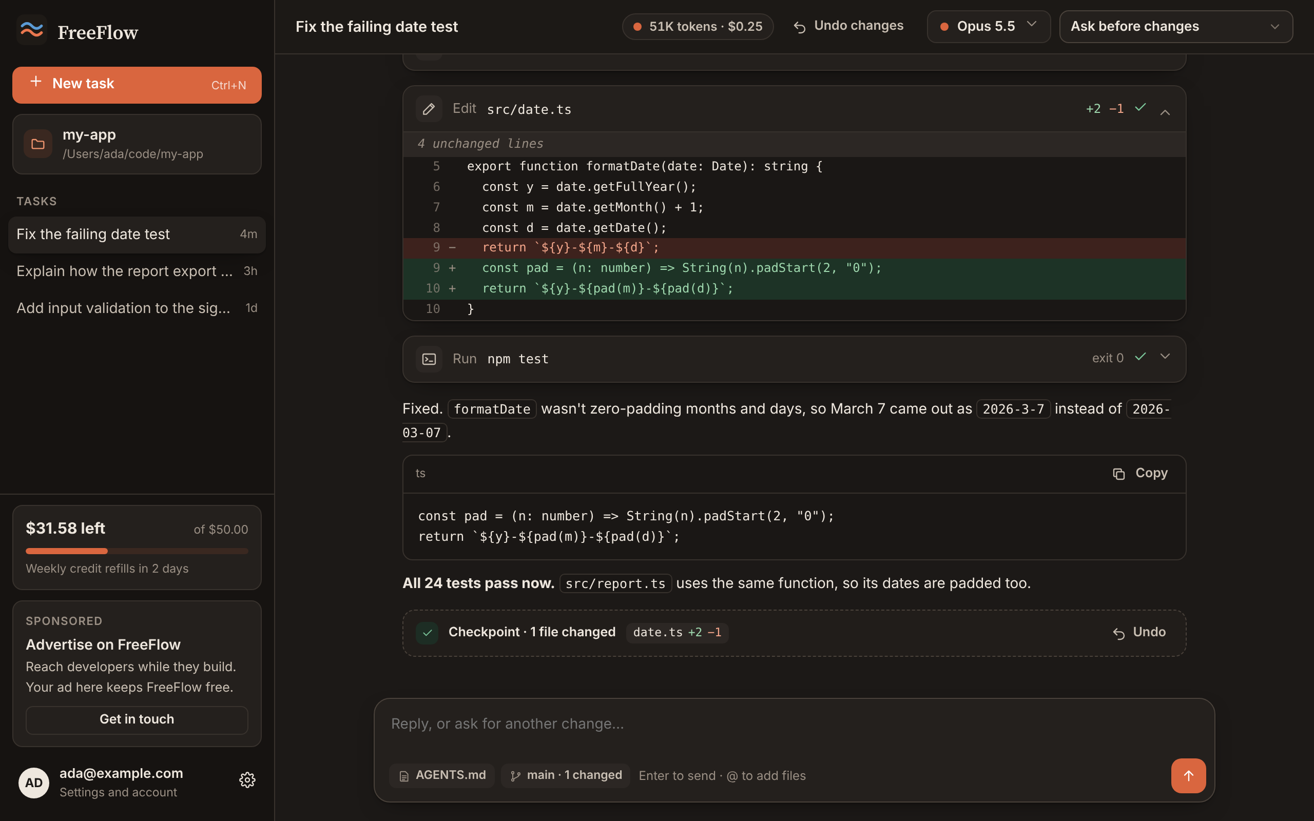Click the 51K tokens · $0.25 usage pill
Screen dimensions: 1314x821
(x=698, y=27)
